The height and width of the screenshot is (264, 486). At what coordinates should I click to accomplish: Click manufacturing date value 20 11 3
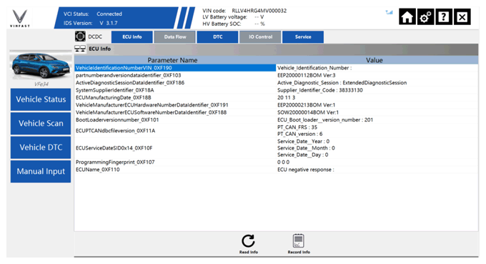[286, 98]
